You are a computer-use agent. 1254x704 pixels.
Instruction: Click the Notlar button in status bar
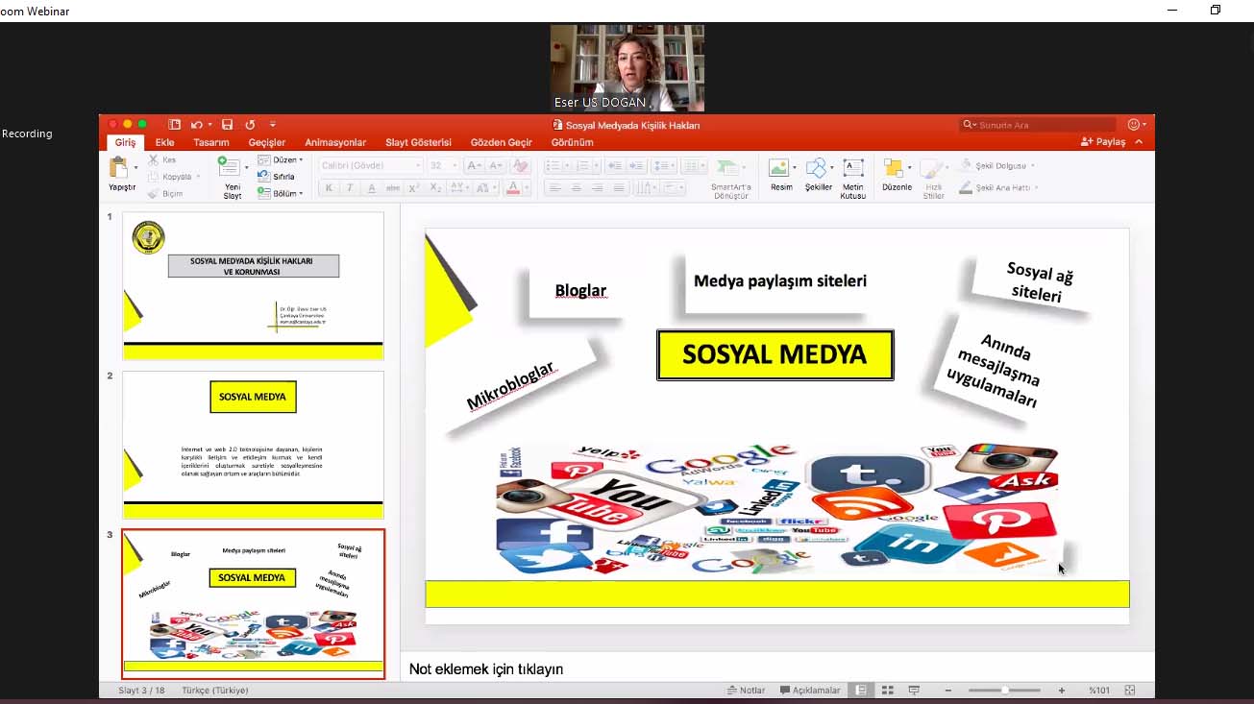click(746, 691)
